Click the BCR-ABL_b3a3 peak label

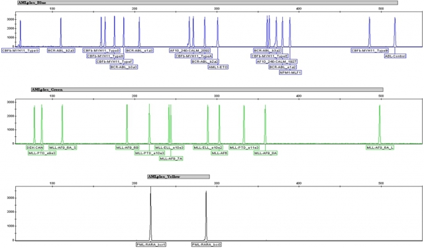(124, 67)
